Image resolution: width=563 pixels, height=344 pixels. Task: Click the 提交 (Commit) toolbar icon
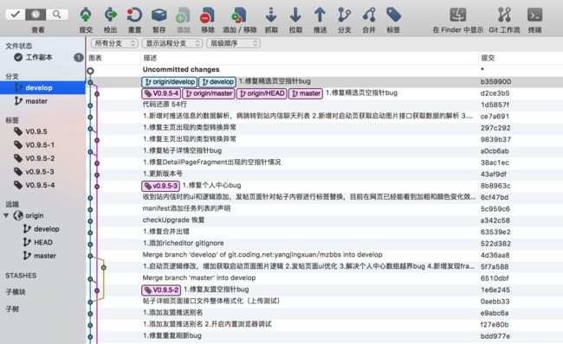[86, 16]
